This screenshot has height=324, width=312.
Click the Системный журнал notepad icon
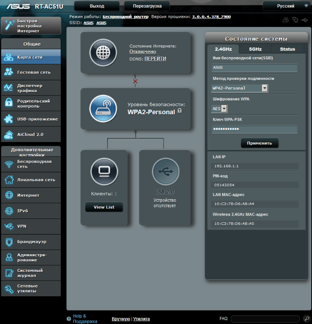(9, 273)
